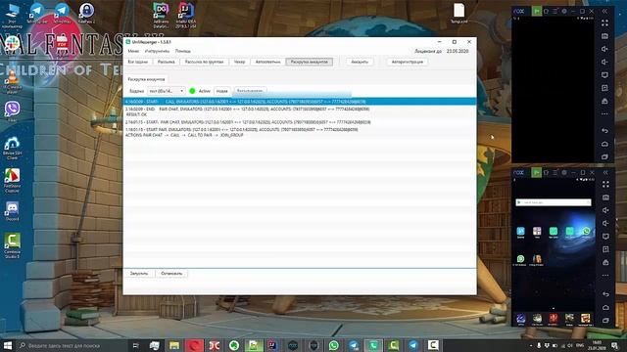Click the Новая button
The width and height of the screenshot is (627, 352).
click(222, 91)
